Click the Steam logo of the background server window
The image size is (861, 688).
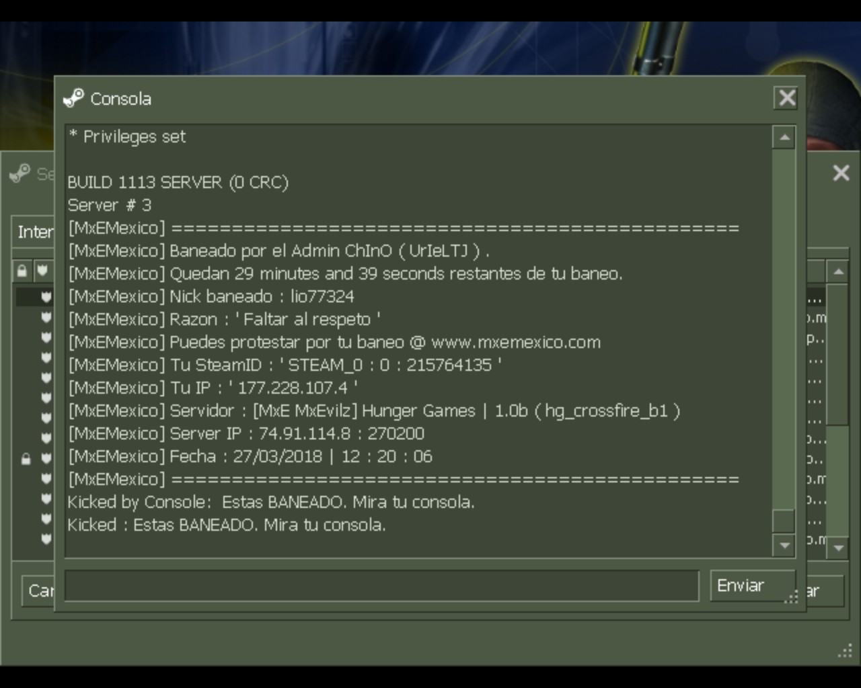point(20,173)
